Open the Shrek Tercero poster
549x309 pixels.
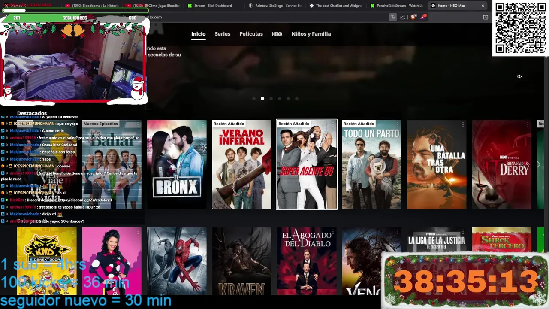pos(502,240)
